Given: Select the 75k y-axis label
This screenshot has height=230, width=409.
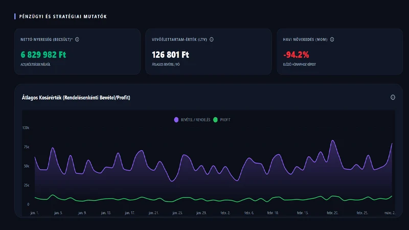Looking at the screenshot, I should tap(27, 147).
